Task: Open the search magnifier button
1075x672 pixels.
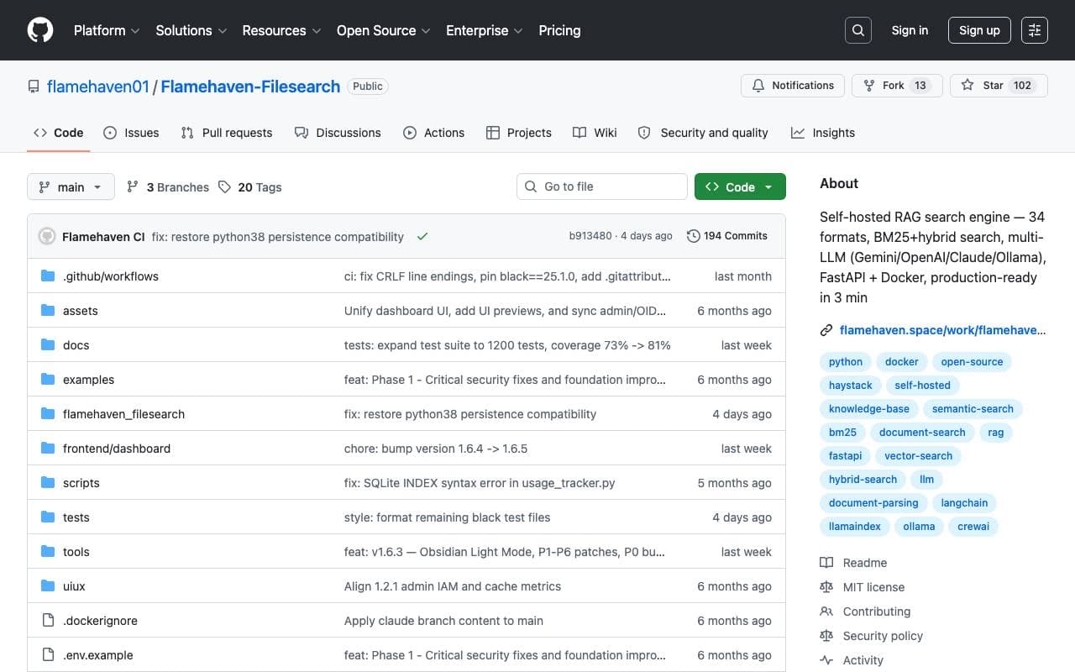Action: [x=858, y=30]
